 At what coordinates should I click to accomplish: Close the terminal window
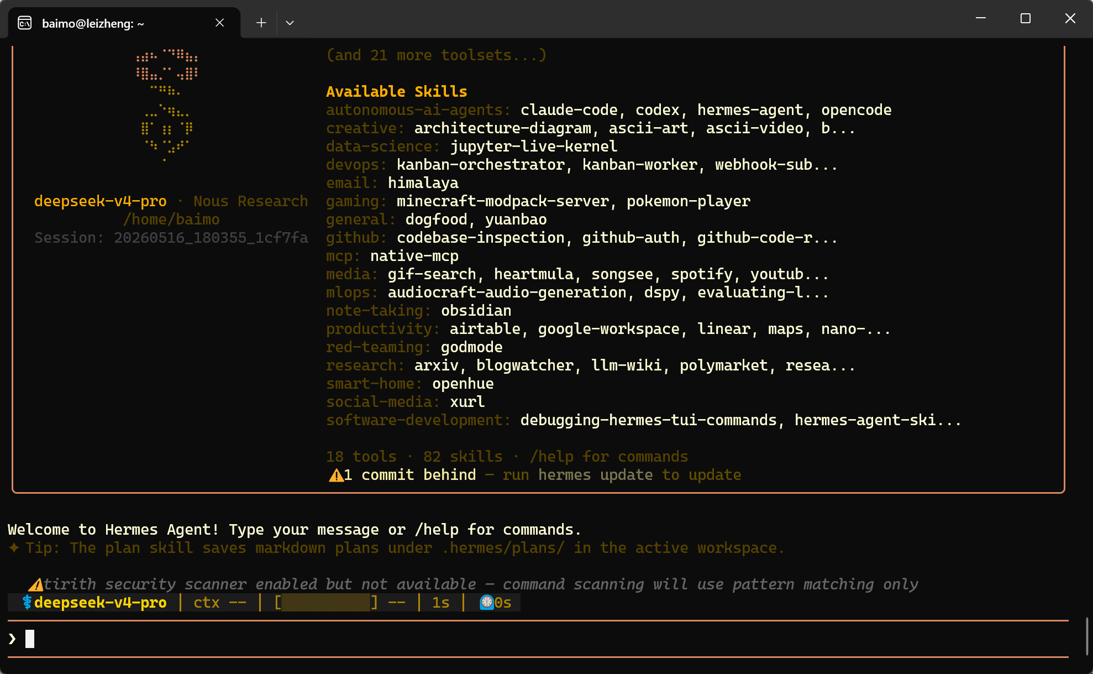point(1070,18)
